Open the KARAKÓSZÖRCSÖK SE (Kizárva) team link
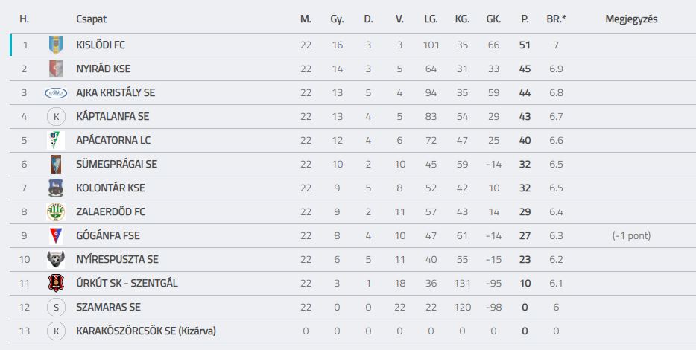 click(x=146, y=331)
